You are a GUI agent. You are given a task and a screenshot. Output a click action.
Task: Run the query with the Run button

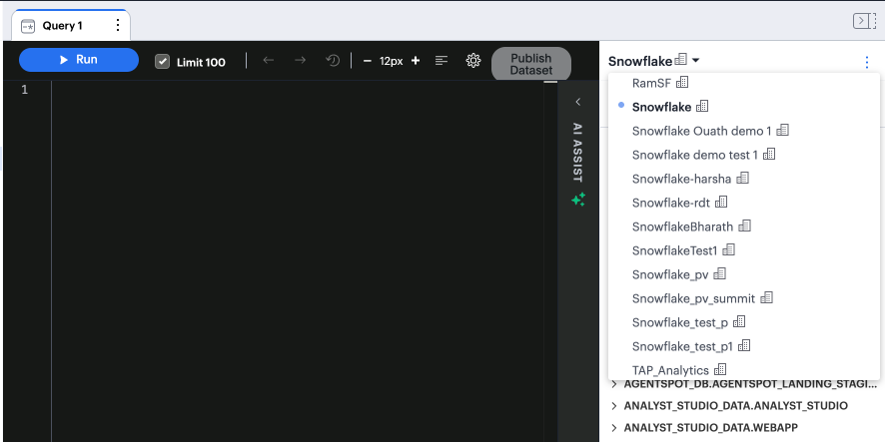[x=79, y=60]
